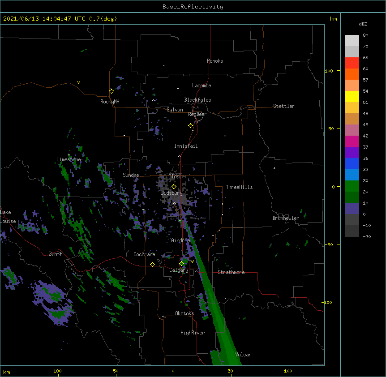Click the Banff town label
This screenshot has width=386, height=377.
click(56, 254)
